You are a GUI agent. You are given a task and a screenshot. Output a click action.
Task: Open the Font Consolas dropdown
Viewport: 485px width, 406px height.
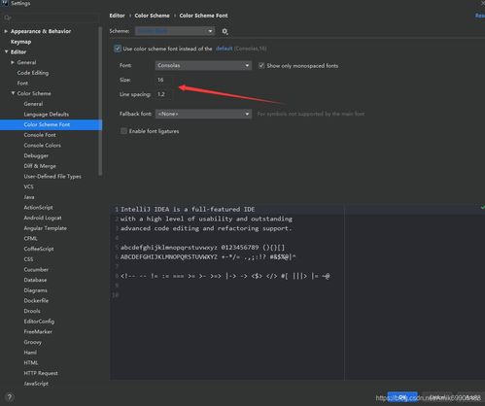203,65
